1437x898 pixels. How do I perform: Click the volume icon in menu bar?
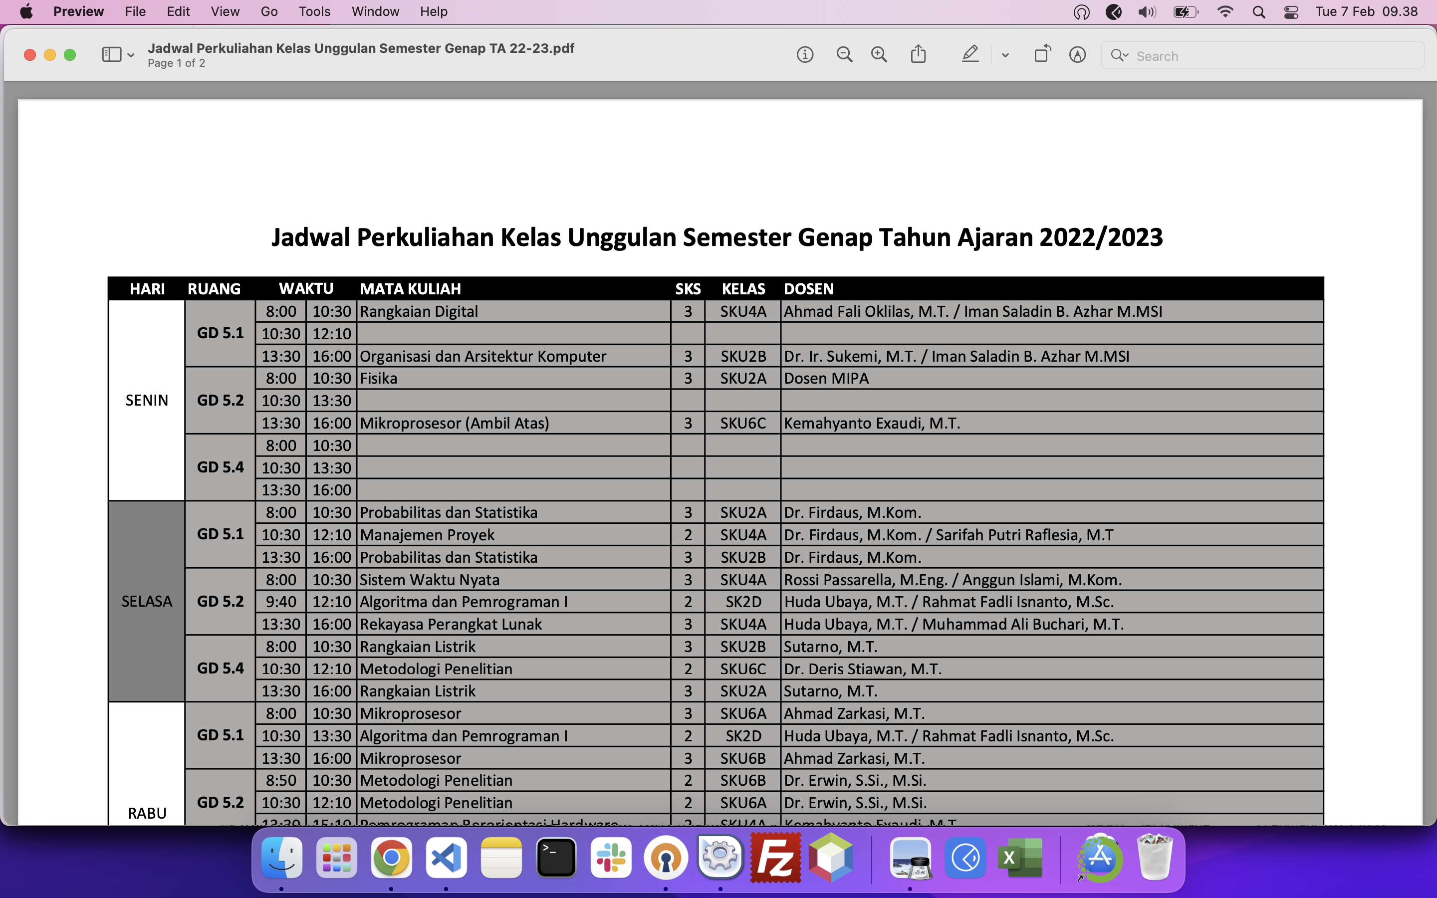click(1147, 12)
